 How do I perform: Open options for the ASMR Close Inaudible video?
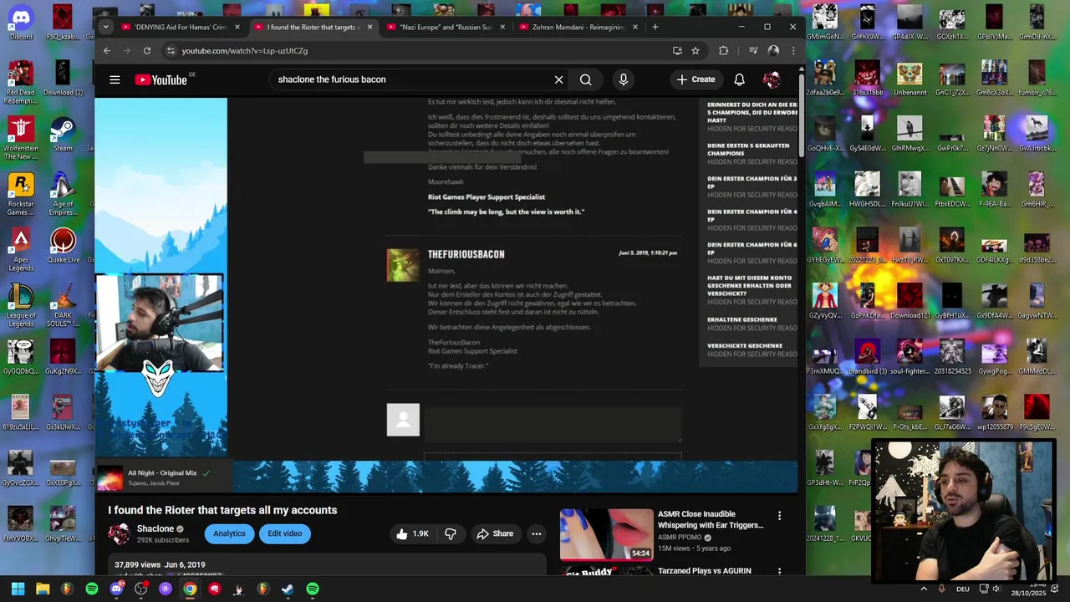point(779,516)
